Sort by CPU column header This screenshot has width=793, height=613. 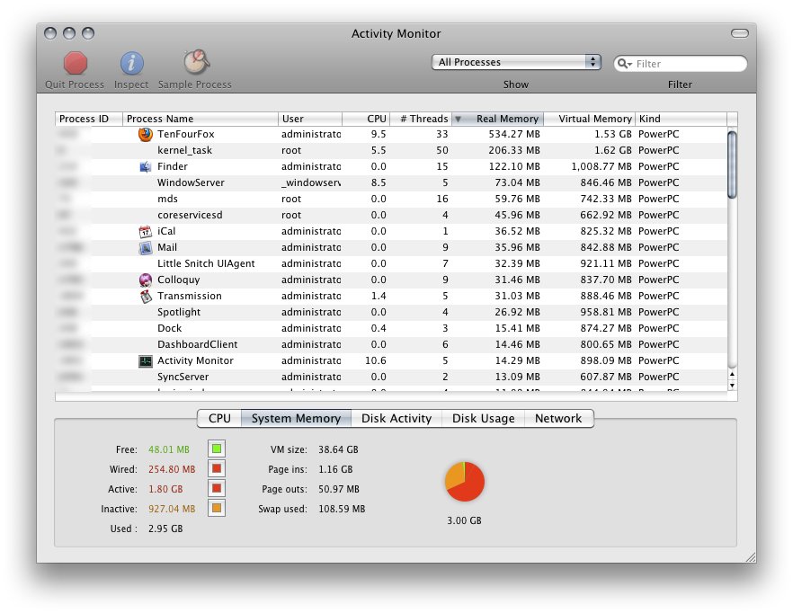pos(366,119)
